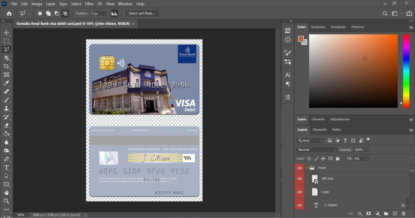Open the Character panel icon
The height and width of the screenshot is (218, 415).
pyautogui.click(x=288, y=75)
